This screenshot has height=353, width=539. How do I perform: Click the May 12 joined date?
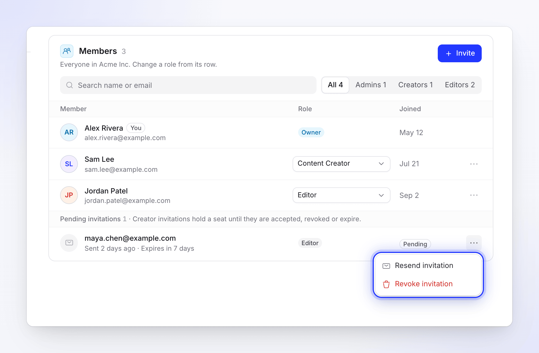click(x=411, y=133)
